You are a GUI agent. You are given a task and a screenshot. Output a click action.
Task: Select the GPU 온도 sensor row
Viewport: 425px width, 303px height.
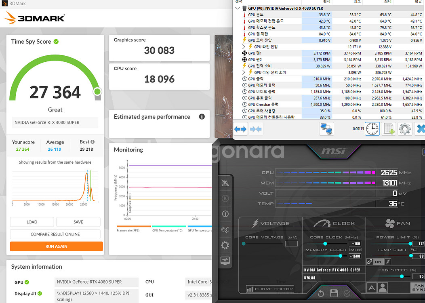329,15
